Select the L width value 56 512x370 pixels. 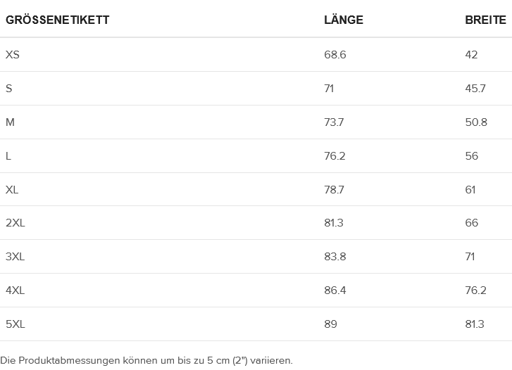click(472, 156)
